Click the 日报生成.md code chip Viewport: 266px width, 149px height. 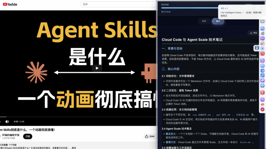[242, 115]
